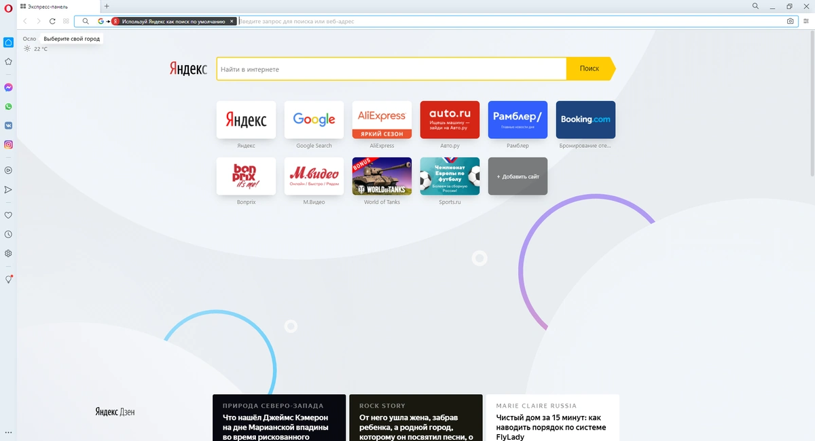
Task: Click the Яндекс logo beside search box
Action: click(188, 69)
